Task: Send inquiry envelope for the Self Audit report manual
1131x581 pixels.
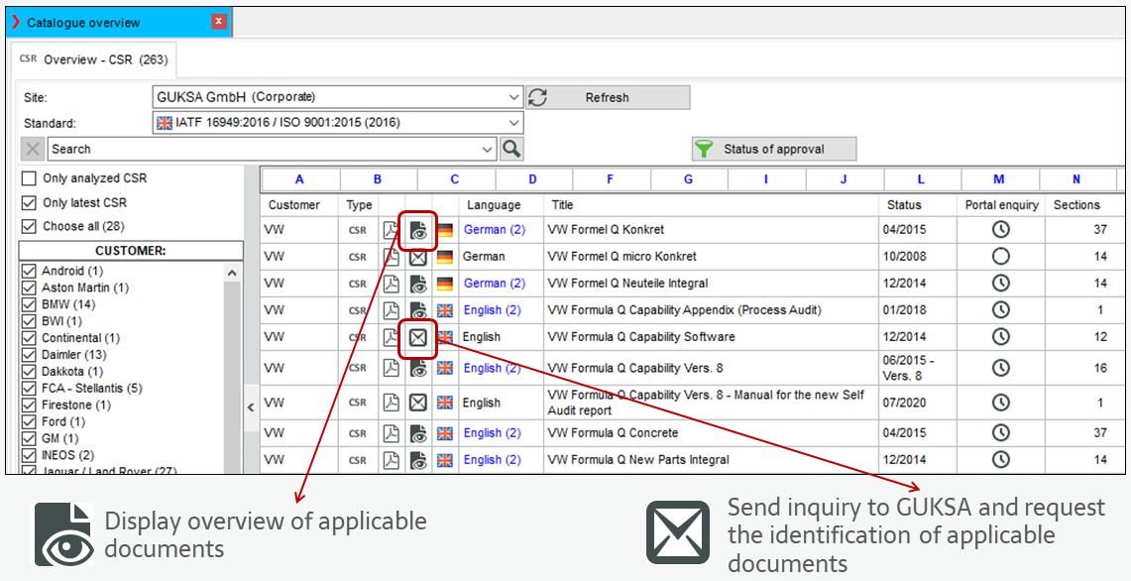Action: point(418,403)
